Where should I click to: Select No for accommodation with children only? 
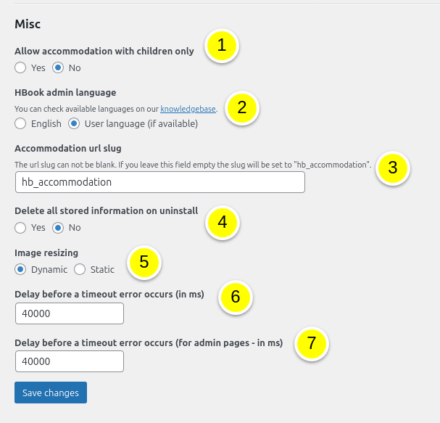pos(59,67)
